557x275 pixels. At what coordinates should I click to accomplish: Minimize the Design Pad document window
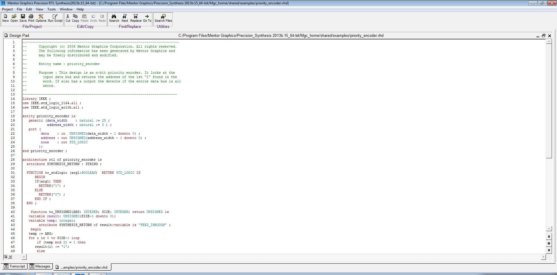point(538,36)
